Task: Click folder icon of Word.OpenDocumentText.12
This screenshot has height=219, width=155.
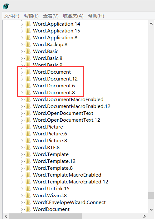Action: point(28,120)
